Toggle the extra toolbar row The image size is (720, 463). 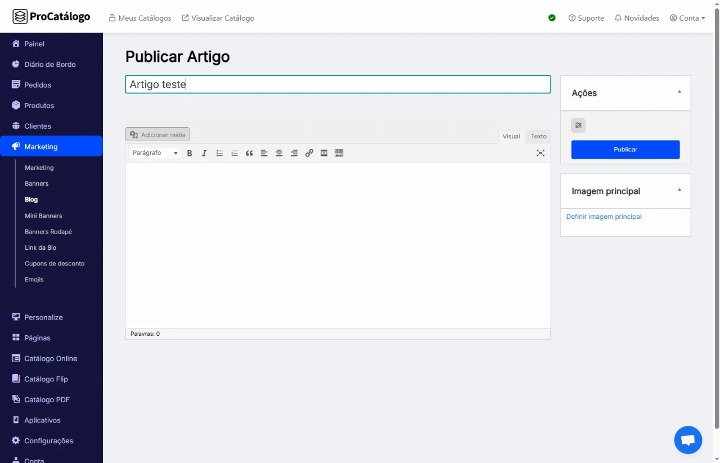339,153
